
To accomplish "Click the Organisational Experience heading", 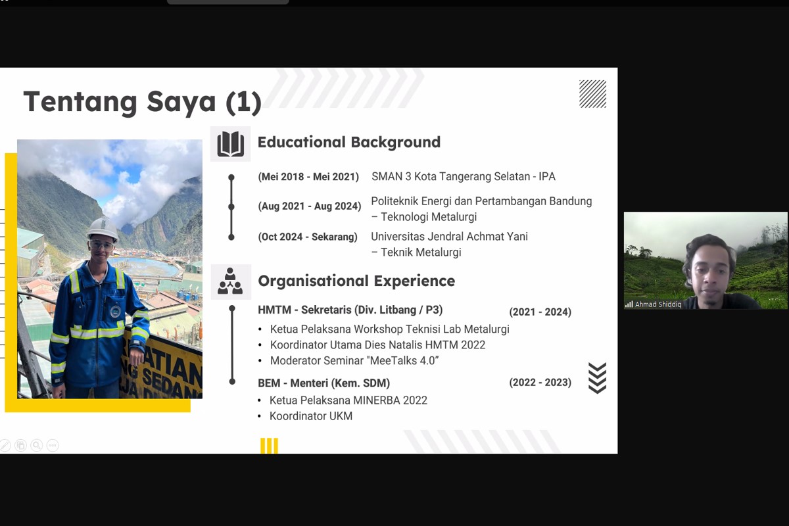I will tap(356, 281).
